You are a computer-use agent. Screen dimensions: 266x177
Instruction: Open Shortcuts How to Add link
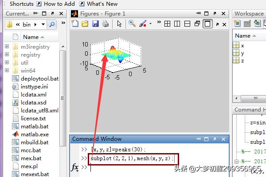pos(56,4)
